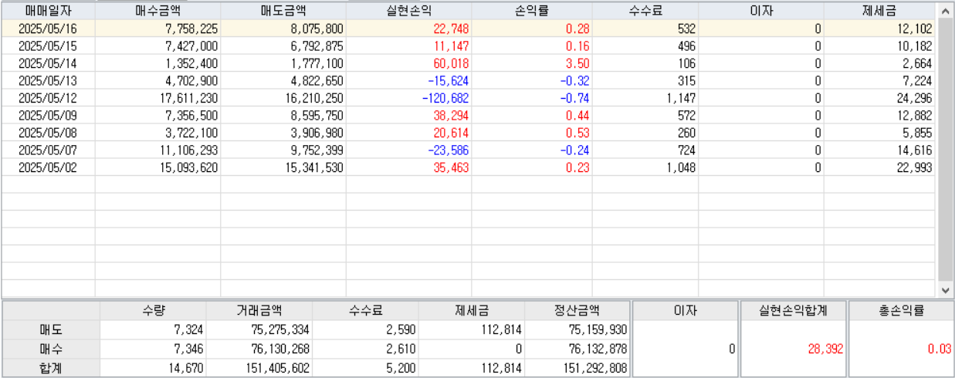Viewport: 955px width, 378px height.
Task: Click profit rate 3.50
Action: coord(577,63)
